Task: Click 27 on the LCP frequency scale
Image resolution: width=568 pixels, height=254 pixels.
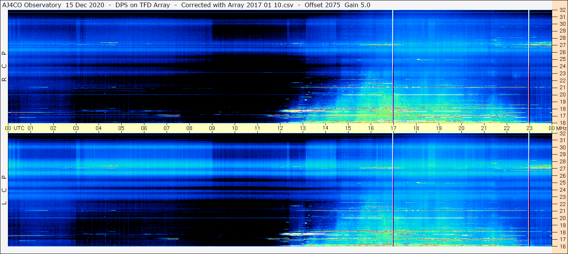Action: [x=562, y=169]
